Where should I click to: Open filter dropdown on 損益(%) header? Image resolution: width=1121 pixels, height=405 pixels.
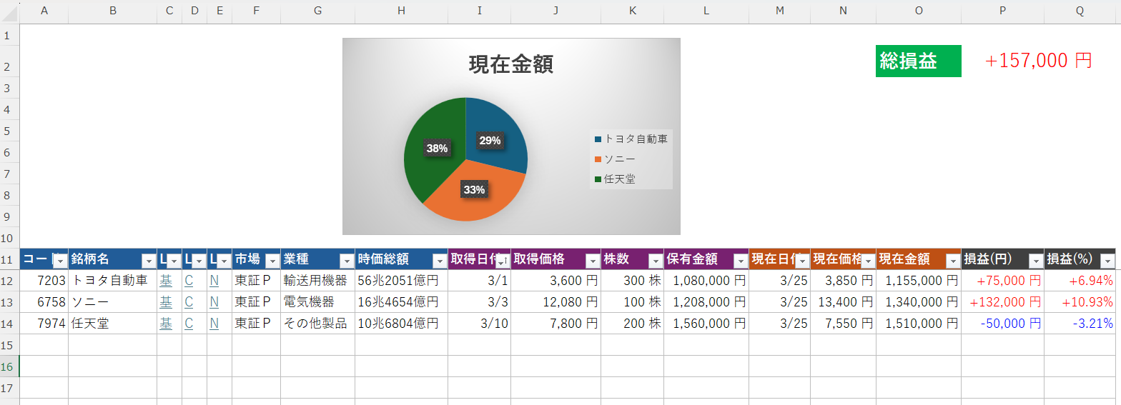1107,261
